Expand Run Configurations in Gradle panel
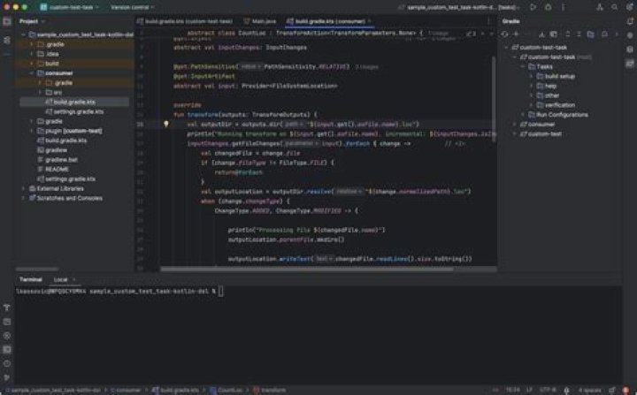This screenshot has width=637, height=395. pos(523,115)
